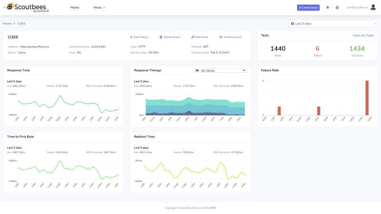Viewport: 381px width, 214px height.
Task: Click the Time to First Byte chart
Action: [x=68, y=170]
